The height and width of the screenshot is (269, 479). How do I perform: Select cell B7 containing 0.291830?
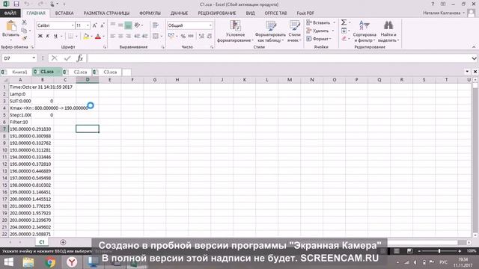pos(43,129)
